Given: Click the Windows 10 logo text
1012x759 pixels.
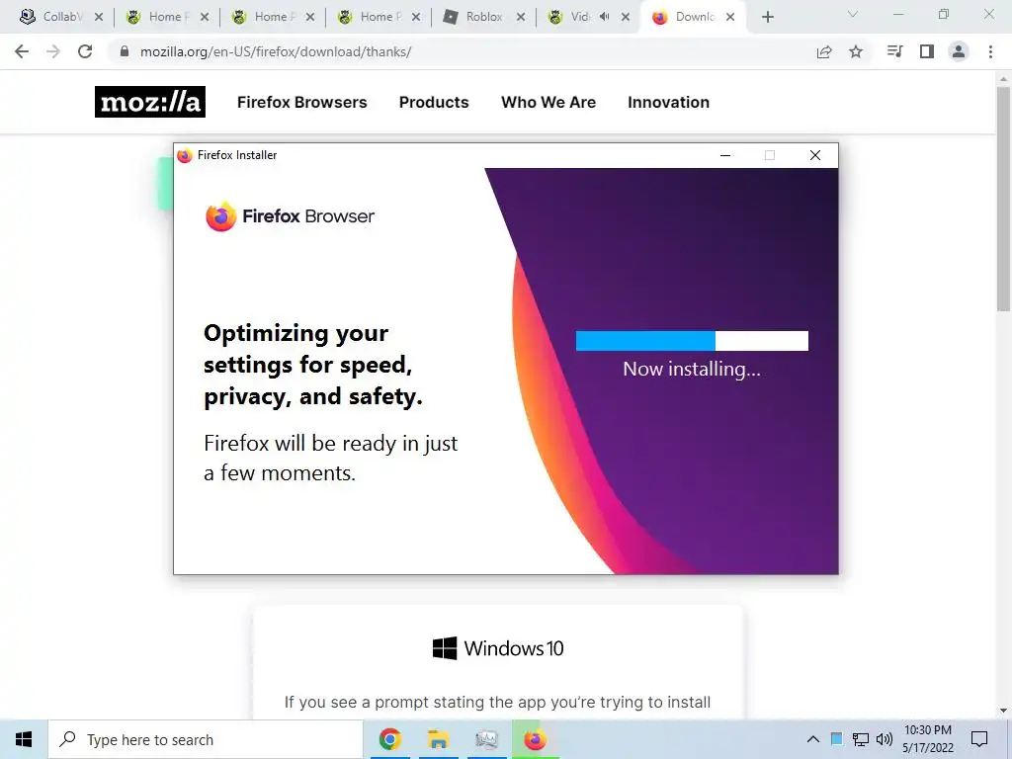Looking at the screenshot, I should tap(498, 648).
